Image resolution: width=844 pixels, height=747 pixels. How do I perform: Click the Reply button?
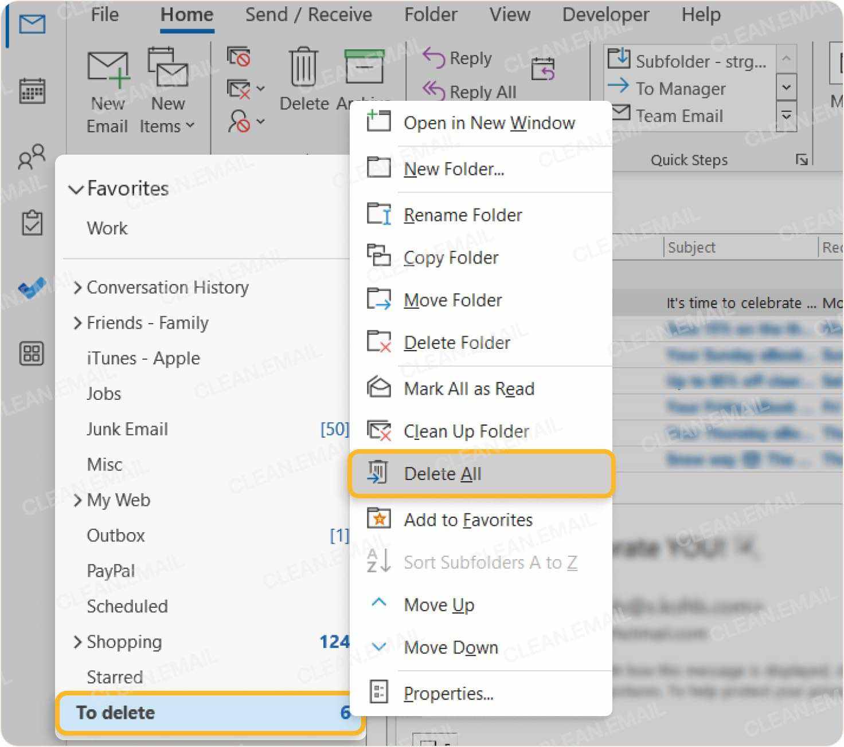coord(458,58)
